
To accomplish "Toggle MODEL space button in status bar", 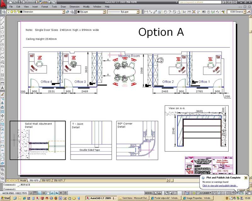I will coord(149,193).
